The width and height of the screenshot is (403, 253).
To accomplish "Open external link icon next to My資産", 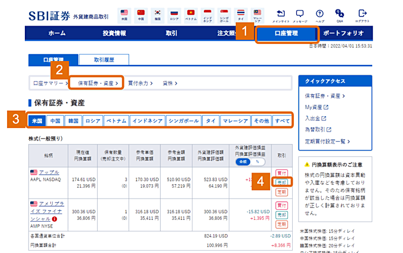I will point(326,107).
